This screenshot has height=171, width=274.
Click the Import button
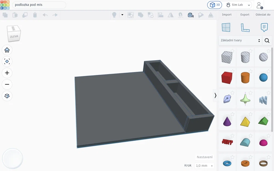tap(227, 15)
